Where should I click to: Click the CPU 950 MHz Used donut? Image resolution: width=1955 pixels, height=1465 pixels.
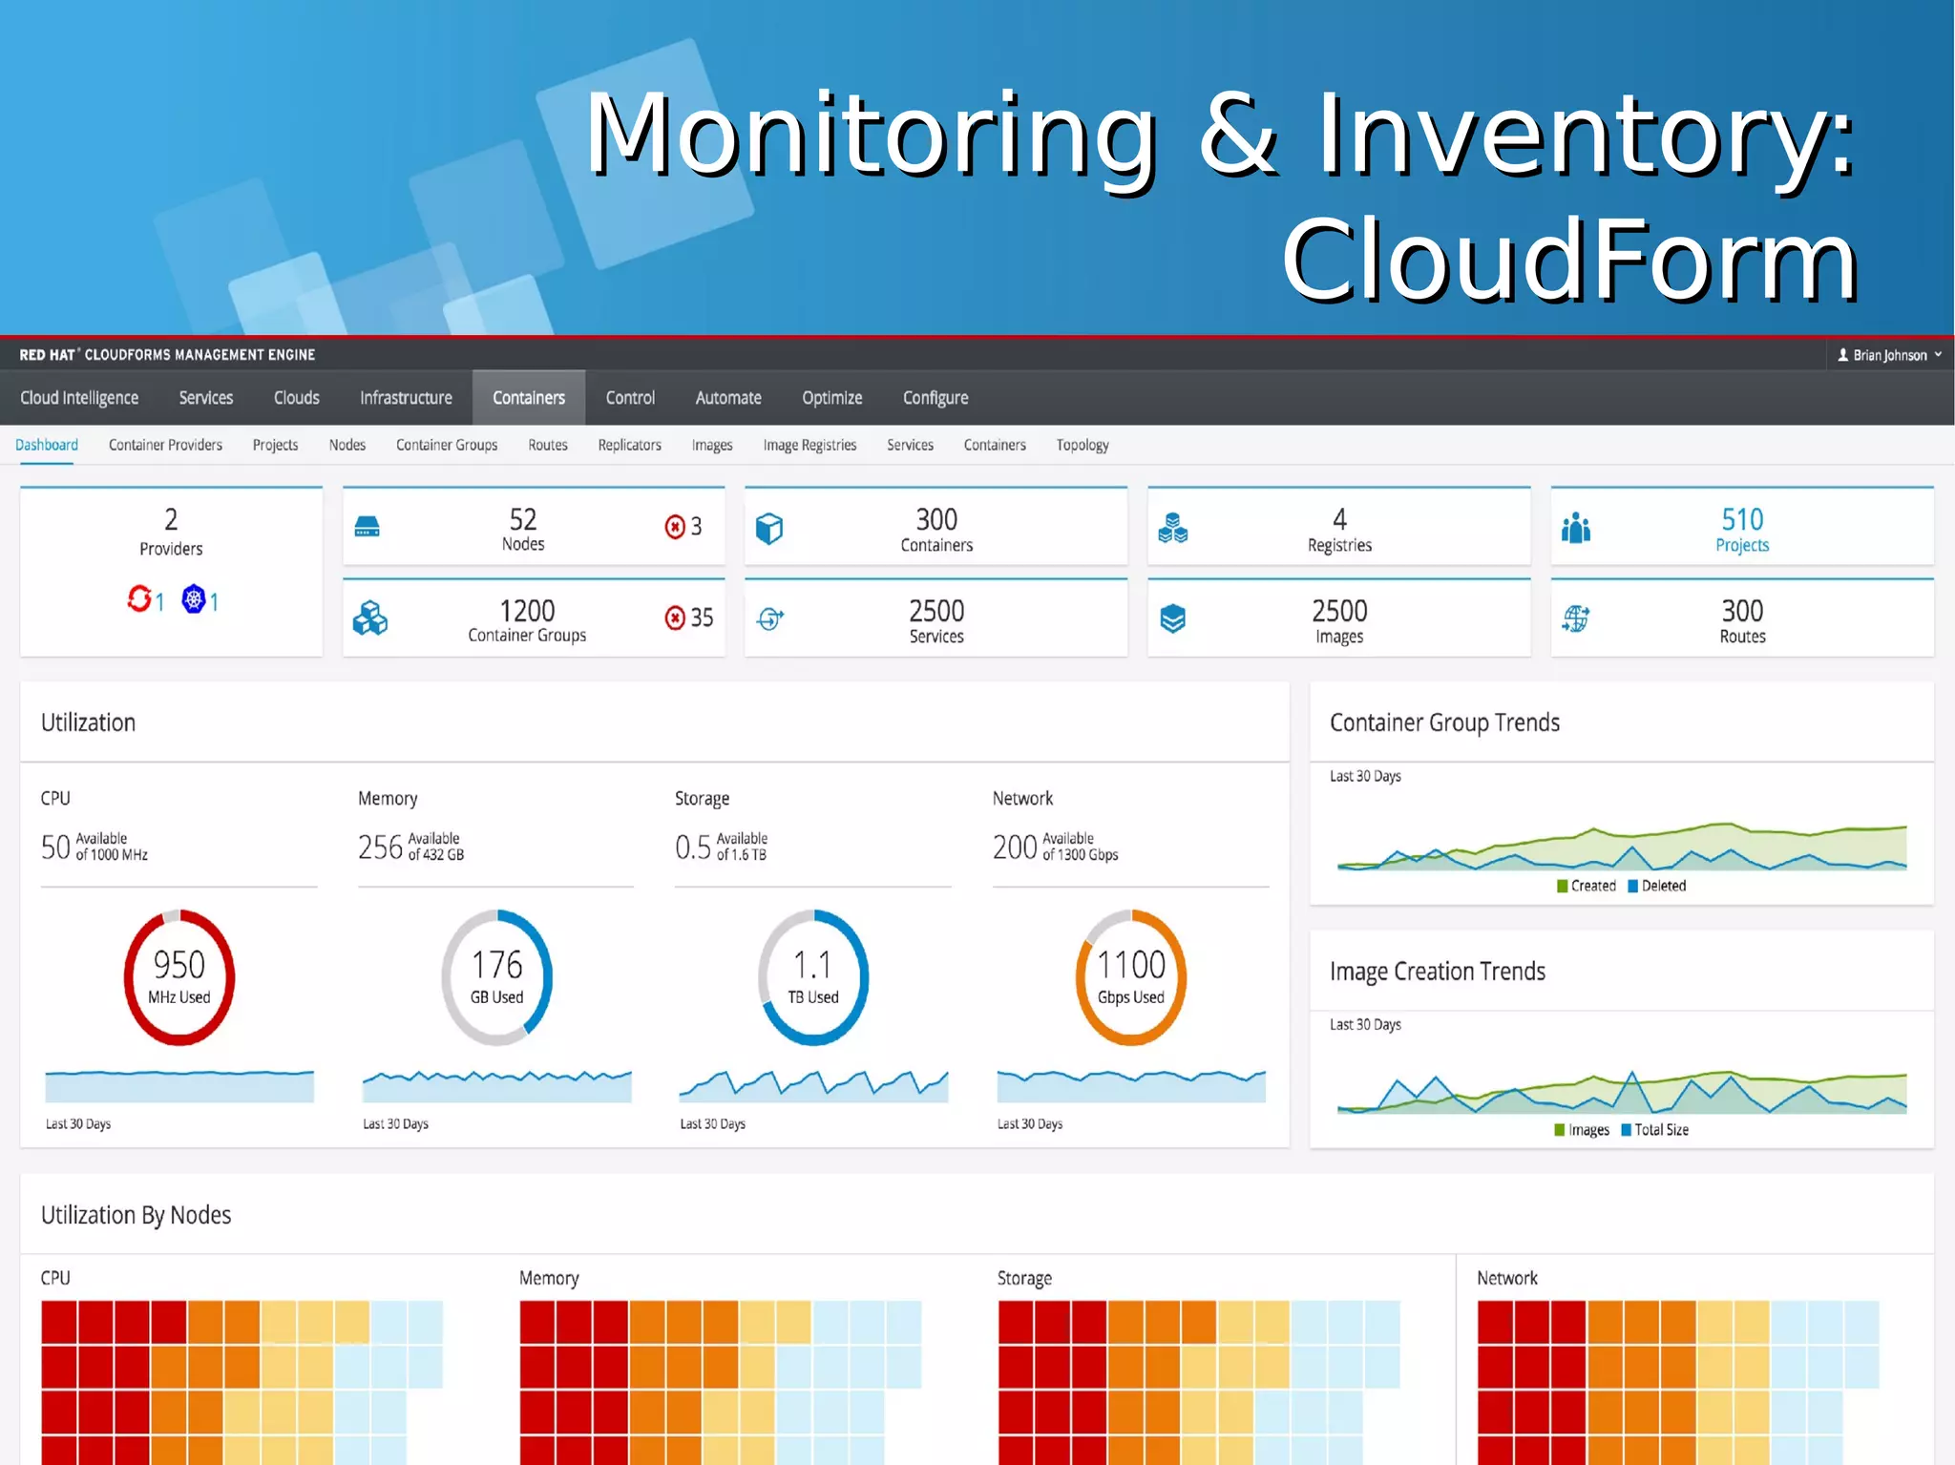point(179,977)
